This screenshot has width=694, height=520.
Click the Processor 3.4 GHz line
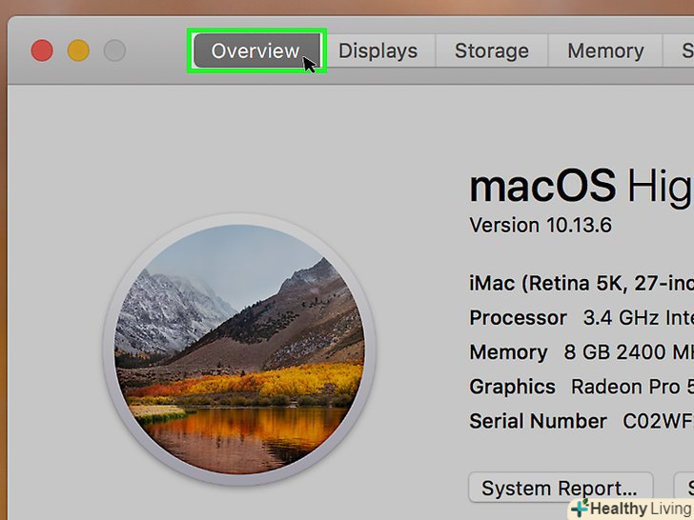click(x=580, y=318)
